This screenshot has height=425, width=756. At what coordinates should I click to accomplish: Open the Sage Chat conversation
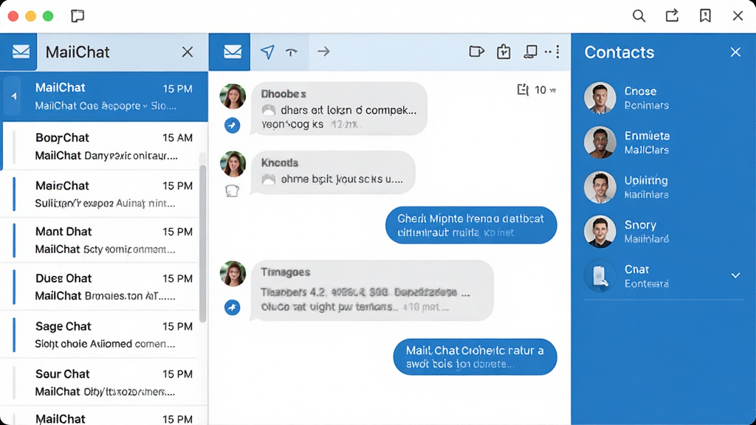point(100,334)
